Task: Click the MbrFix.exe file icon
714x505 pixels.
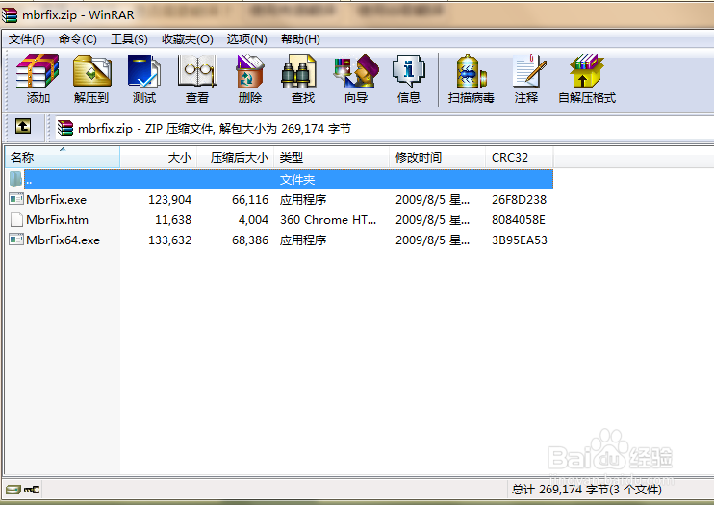Action: tap(16, 199)
